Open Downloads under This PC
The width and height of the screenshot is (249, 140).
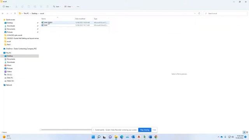(11, 62)
